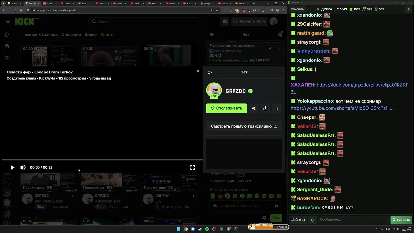Open Steam from the taskbar
The width and height of the screenshot is (414, 233).
(200, 229)
